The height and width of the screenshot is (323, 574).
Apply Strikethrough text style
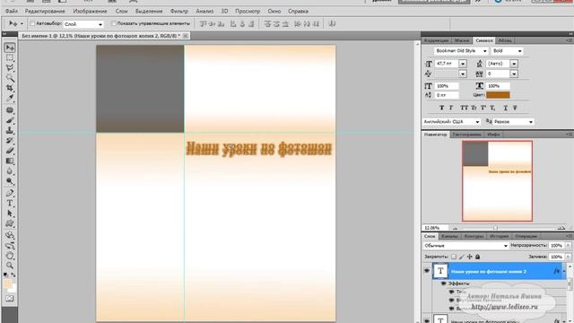click(x=515, y=108)
